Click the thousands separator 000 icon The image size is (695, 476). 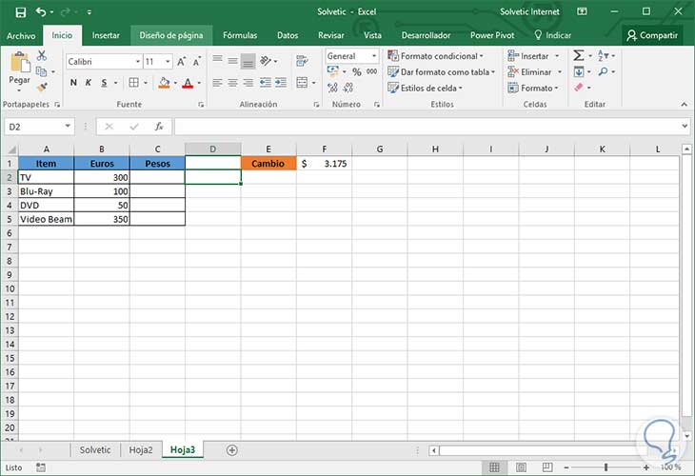(x=372, y=71)
